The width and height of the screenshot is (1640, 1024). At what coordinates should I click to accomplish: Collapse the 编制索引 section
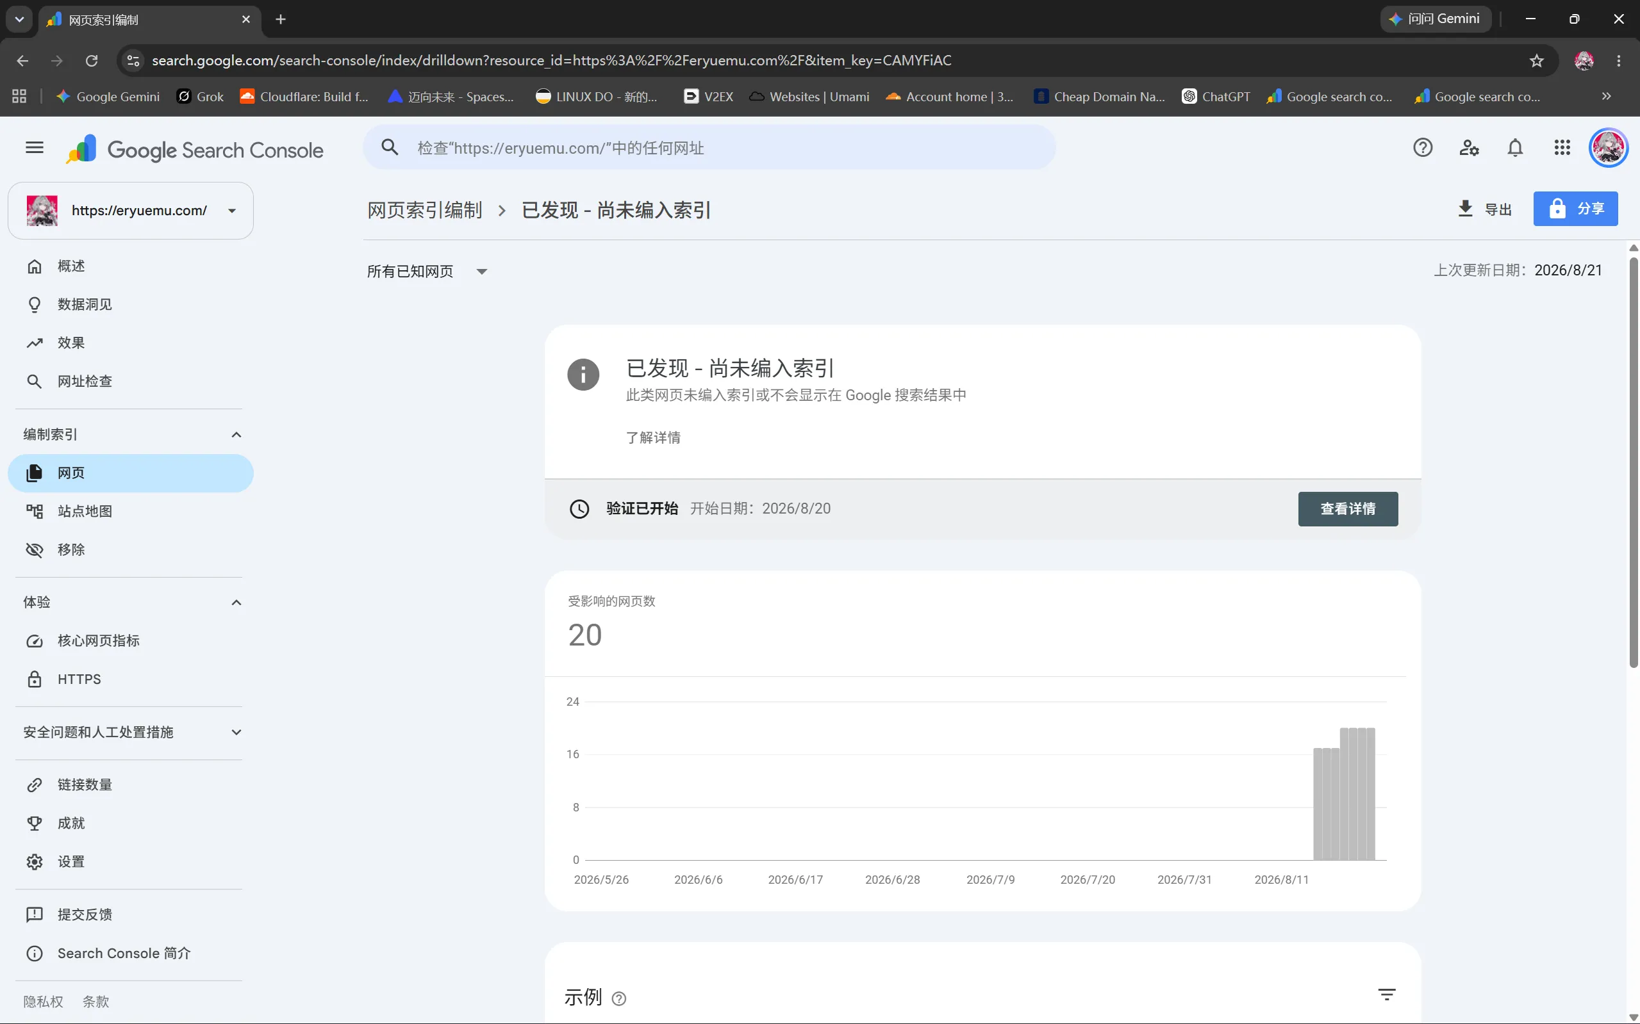click(x=236, y=435)
